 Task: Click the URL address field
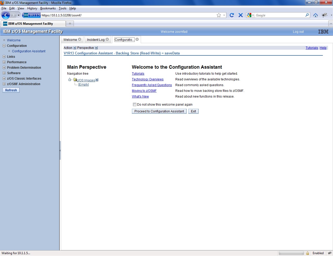(129, 15)
